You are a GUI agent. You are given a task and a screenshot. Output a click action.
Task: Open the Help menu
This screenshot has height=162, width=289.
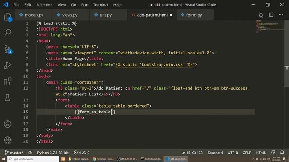tap(117, 5)
